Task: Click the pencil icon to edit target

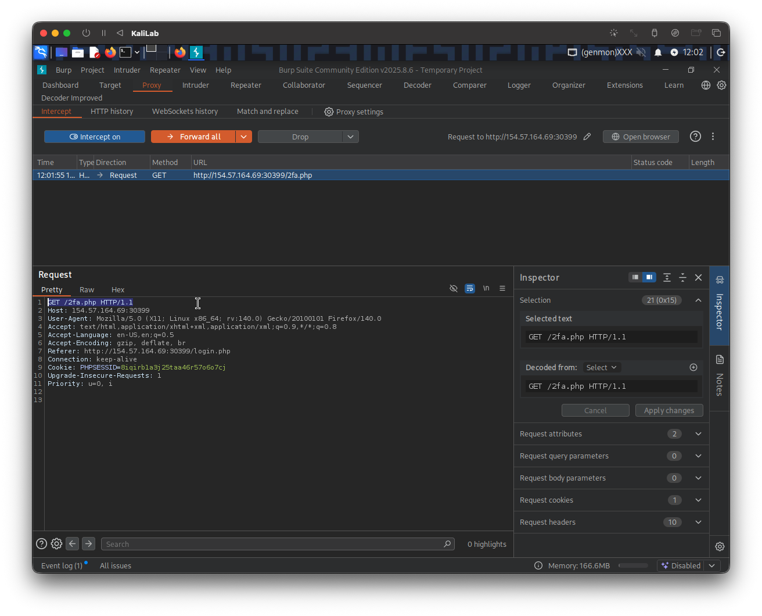Action: 587,137
